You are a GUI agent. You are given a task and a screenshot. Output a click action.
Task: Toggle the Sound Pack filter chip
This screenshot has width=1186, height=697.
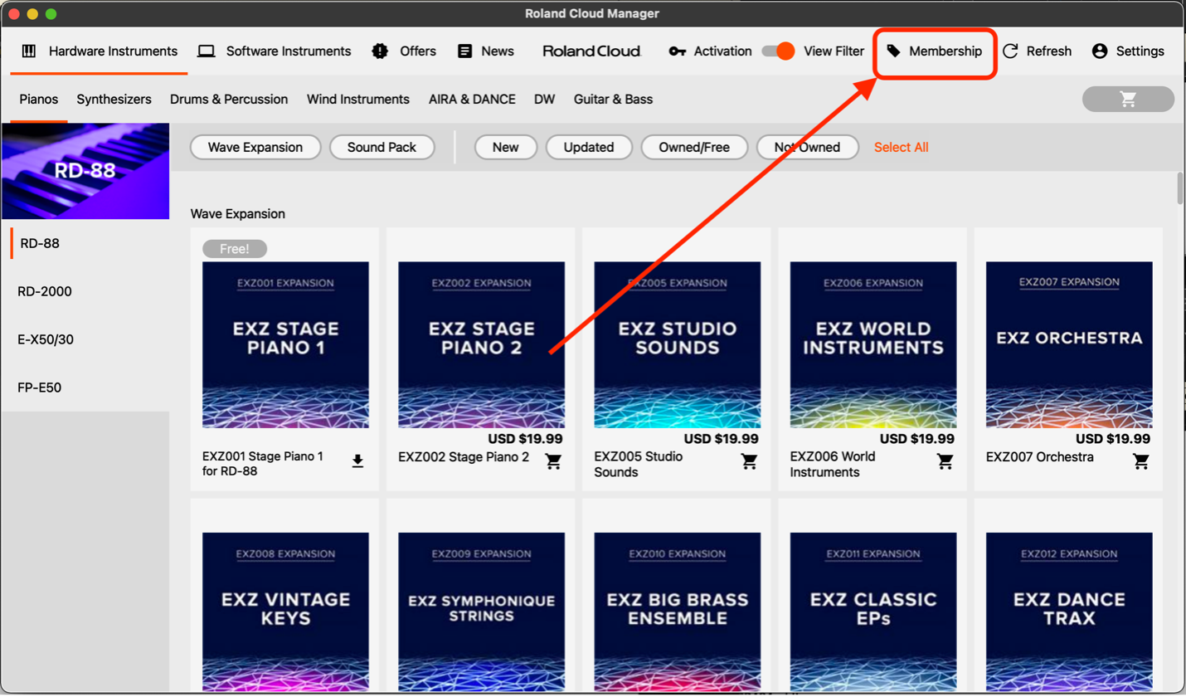[x=382, y=147]
